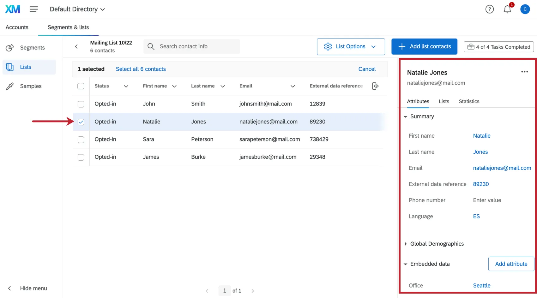Open the notifications bell
537x298 pixels.
click(507, 9)
